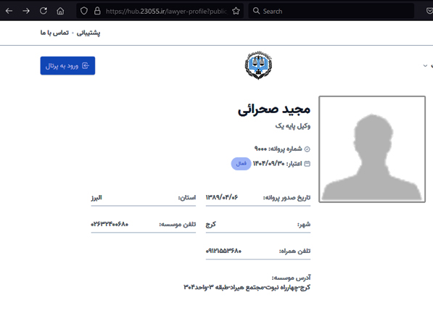Click the تلفن همراه label
Image resolution: width=433 pixels, height=311 pixels.
coord(294,251)
